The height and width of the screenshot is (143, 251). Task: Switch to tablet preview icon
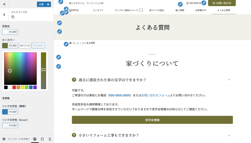[42, 139]
